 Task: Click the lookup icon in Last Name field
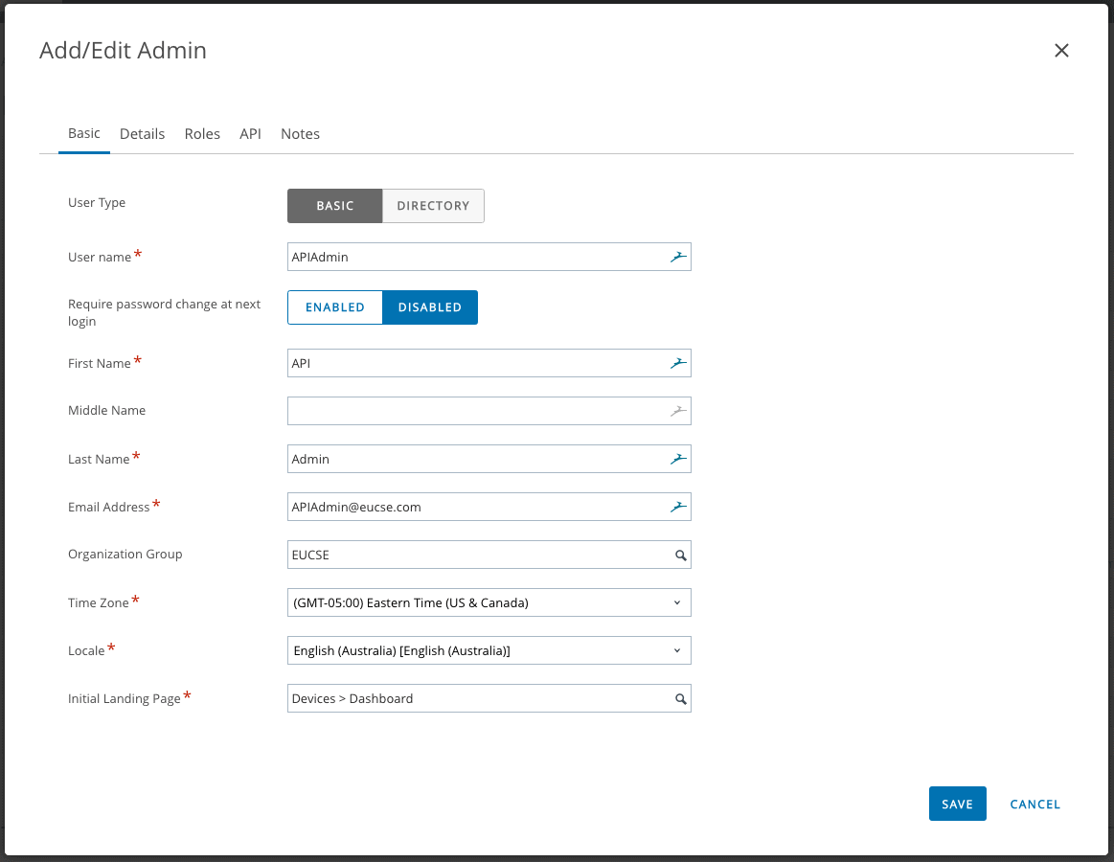[x=678, y=459]
